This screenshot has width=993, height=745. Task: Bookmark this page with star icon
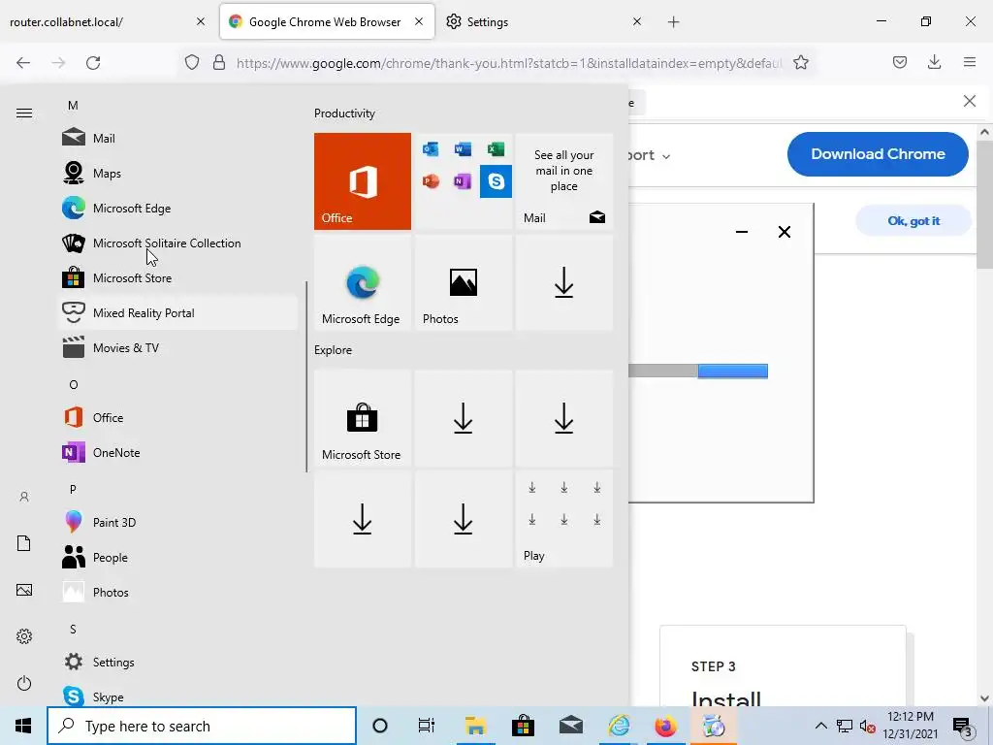[x=800, y=63]
